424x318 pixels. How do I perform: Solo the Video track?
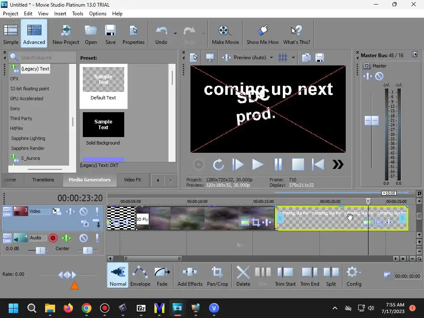97,211
